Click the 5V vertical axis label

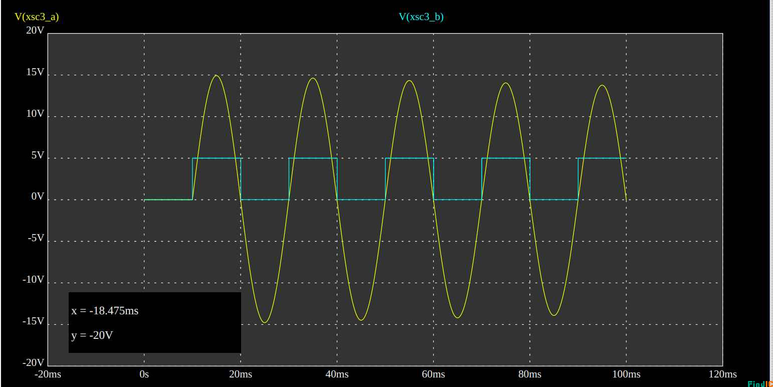pos(38,156)
